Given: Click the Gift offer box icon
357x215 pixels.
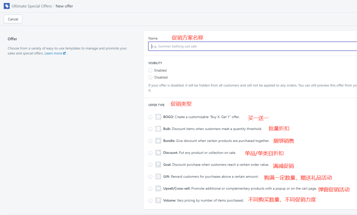Looking at the screenshot, I should [x=158, y=177].
